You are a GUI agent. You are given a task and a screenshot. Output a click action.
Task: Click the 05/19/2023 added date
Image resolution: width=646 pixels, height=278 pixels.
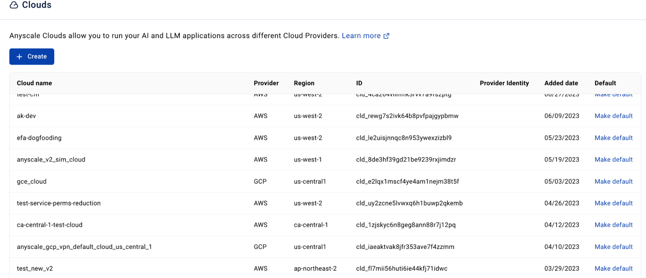[x=562, y=159]
